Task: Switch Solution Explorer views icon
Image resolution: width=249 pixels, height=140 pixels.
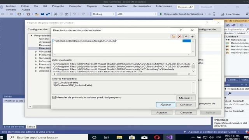Action: (233, 25)
